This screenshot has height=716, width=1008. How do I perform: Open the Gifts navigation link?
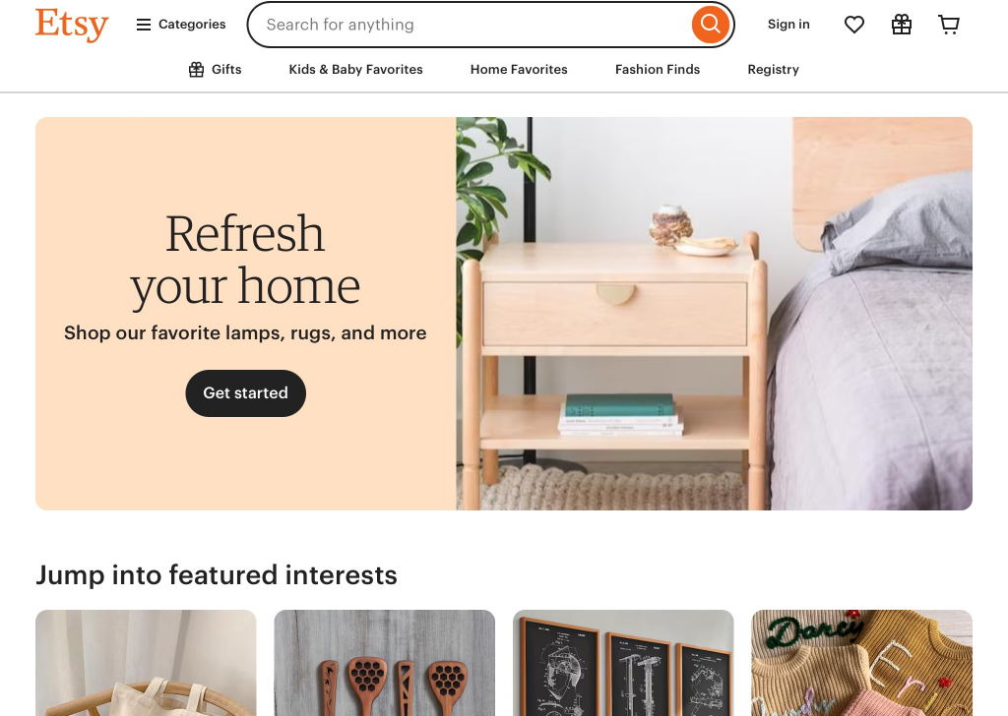(x=216, y=70)
